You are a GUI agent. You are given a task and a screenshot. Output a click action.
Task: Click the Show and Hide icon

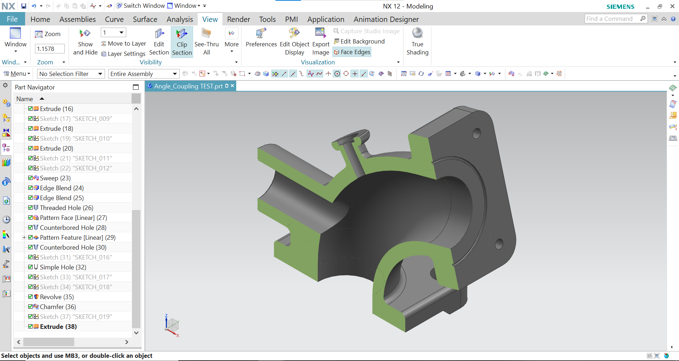click(x=85, y=42)
